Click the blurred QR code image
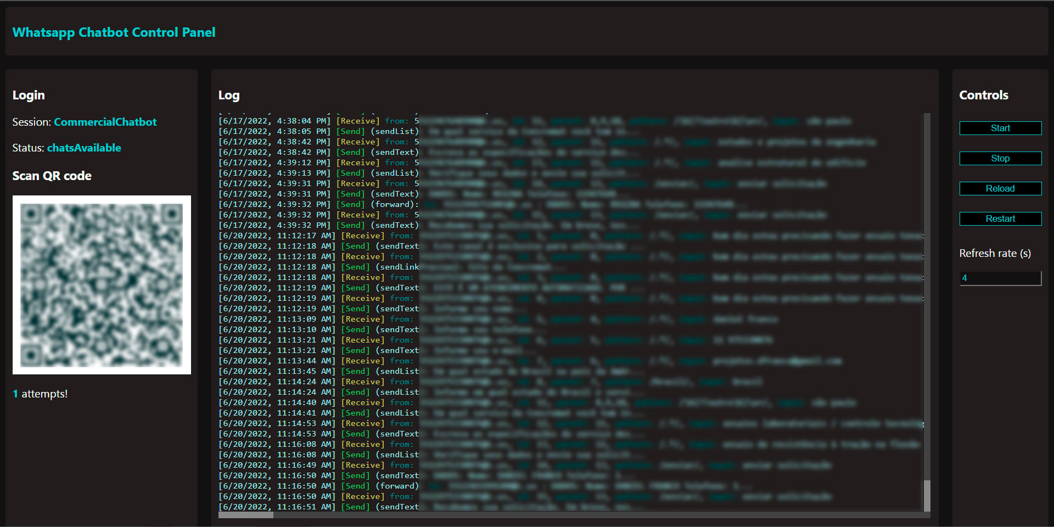 click(102, 285)
